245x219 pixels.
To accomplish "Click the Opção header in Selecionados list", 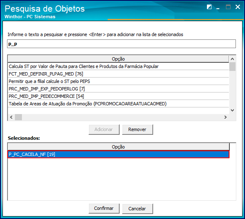I will (118, 147).
